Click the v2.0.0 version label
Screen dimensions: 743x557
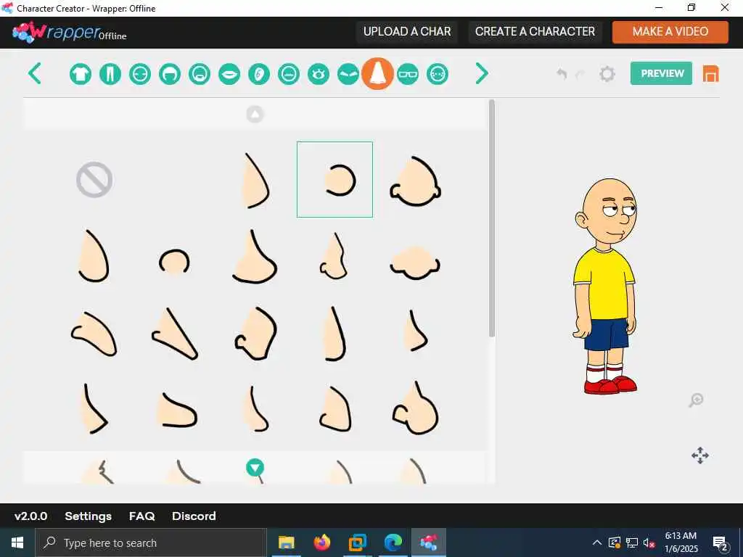(x=30, y=516)
